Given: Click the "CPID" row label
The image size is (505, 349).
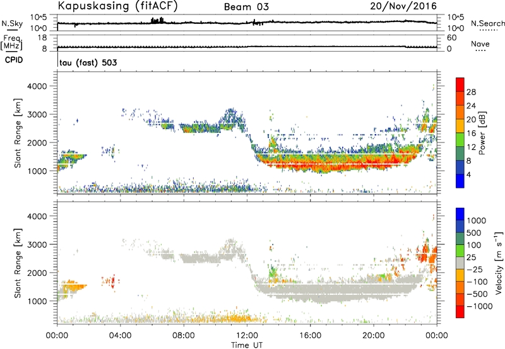Looking at the screenshot, I should coord(14,60).
